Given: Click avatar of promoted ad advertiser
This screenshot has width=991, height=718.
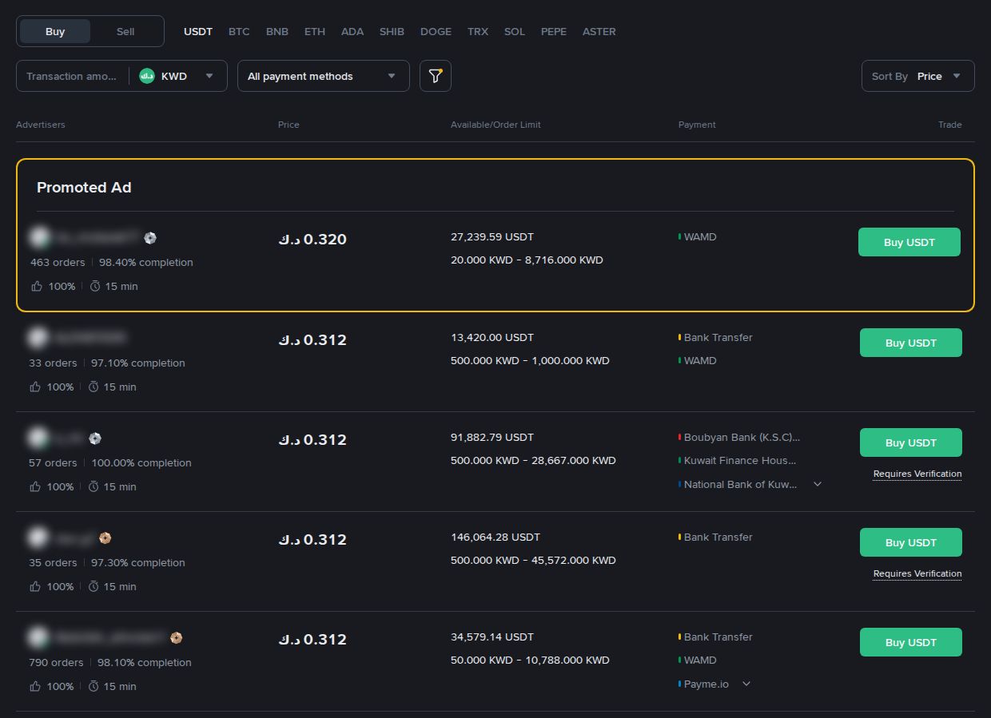Looking at the screenshot, I should coord(39,237).
